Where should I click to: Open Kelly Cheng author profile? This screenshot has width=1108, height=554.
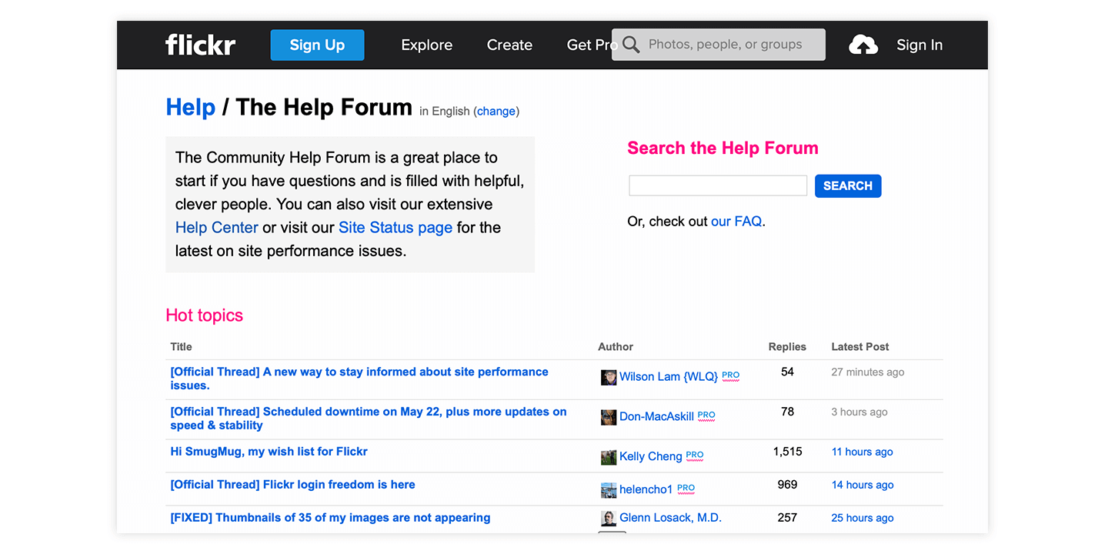coord(651,456)
